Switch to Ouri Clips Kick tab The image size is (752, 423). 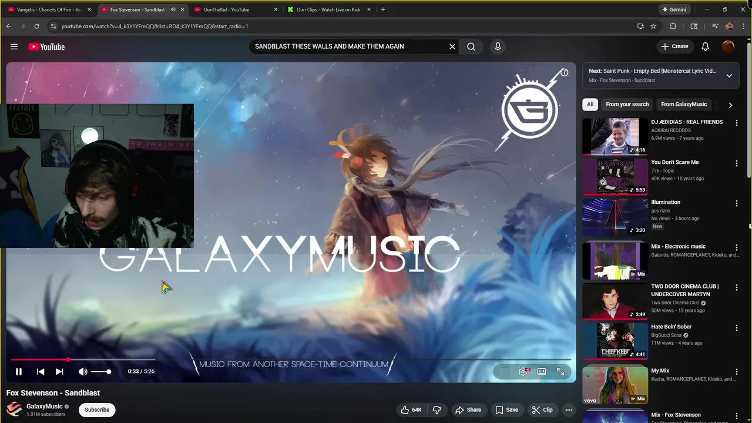[329, 9]
